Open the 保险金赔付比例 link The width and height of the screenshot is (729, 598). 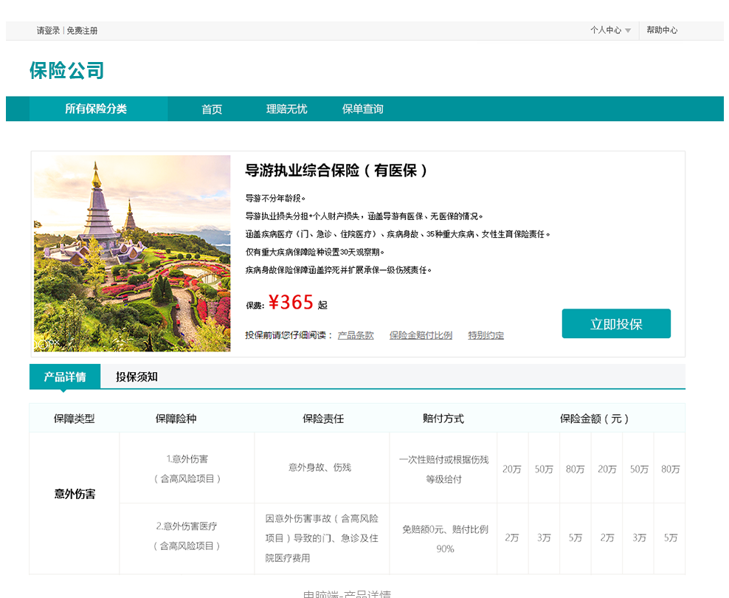point(421,335)
